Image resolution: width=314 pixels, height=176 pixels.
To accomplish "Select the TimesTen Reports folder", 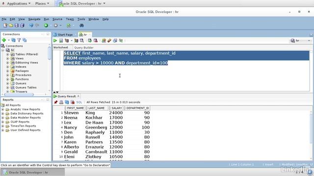I will click(23, 126).
